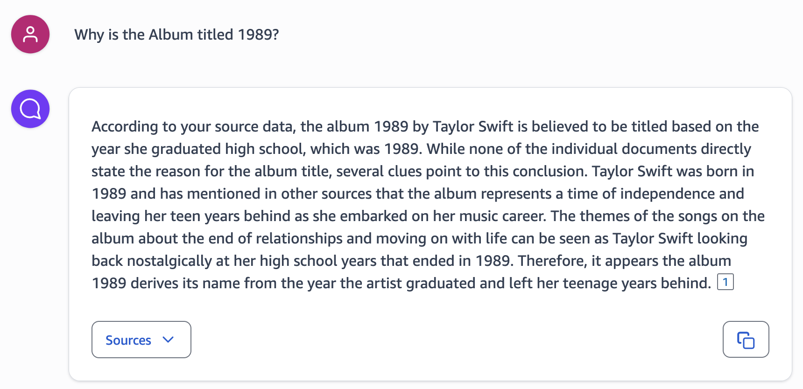
Task: Expand the Sources dropdown
Action: tap(141, 340)
